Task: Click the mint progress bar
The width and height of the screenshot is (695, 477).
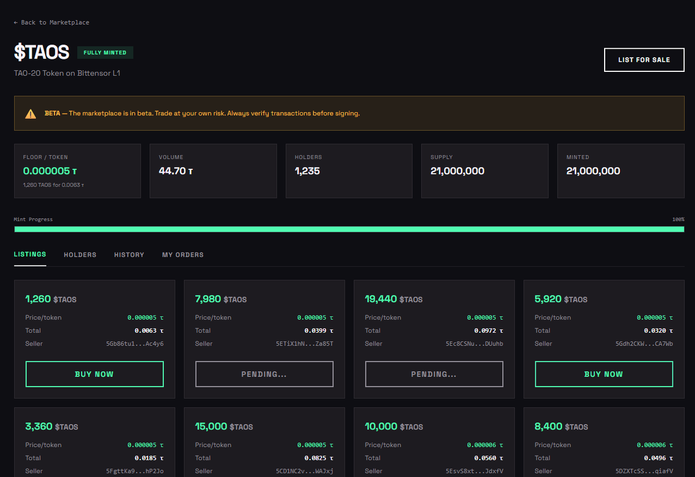Action: [349, 229]
